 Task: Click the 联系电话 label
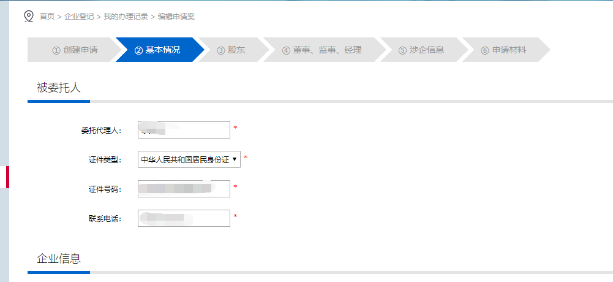(105, 219)
